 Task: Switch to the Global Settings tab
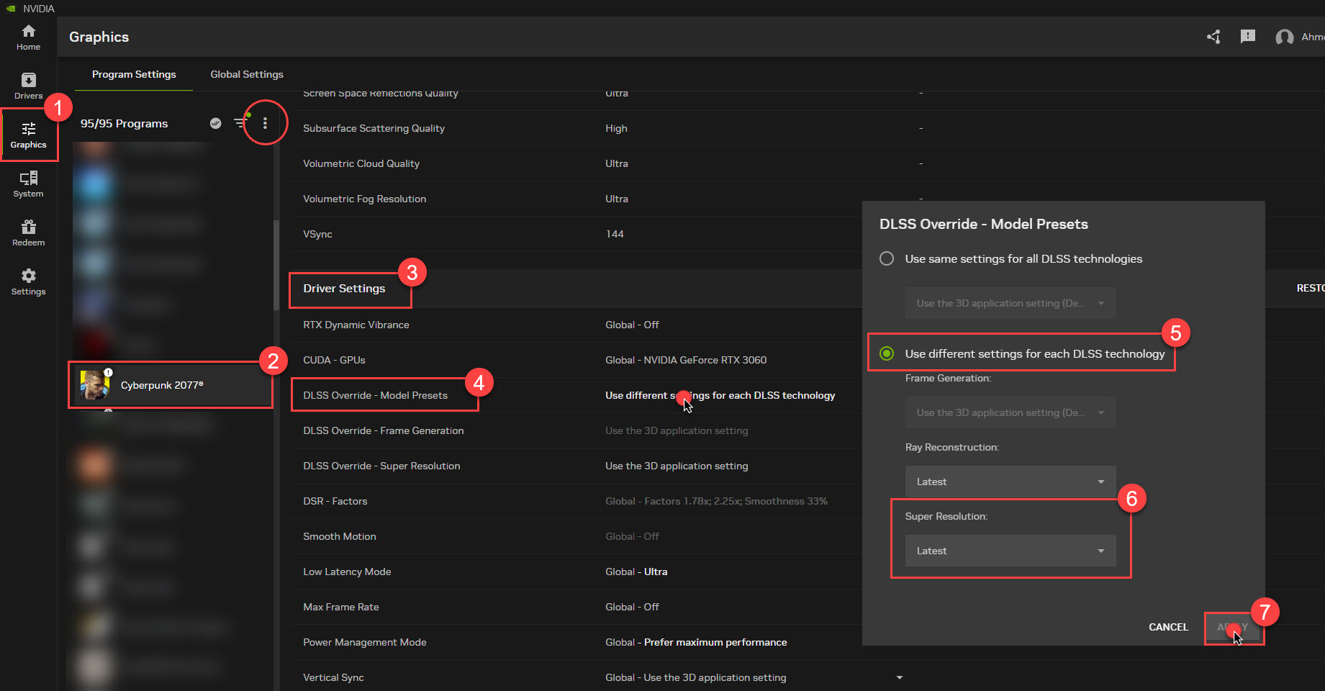(x=246, y=74)
